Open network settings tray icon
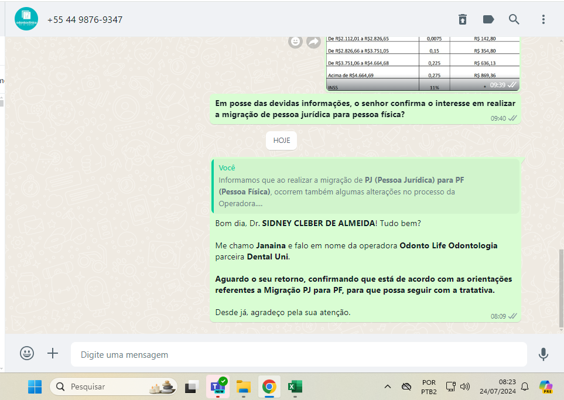 coord(451,387)
